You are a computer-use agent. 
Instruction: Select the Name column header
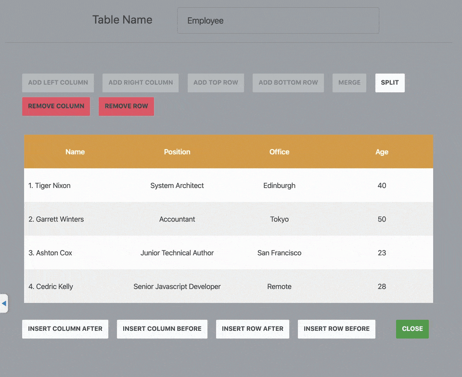pos(75,151)
